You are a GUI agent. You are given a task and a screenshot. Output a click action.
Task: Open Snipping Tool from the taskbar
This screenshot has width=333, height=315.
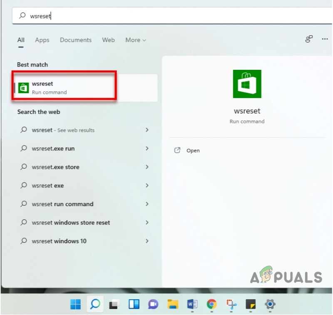231,304
